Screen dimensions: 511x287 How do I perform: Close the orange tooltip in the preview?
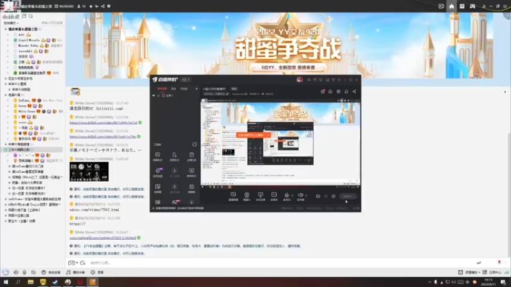tap(268, 135)
